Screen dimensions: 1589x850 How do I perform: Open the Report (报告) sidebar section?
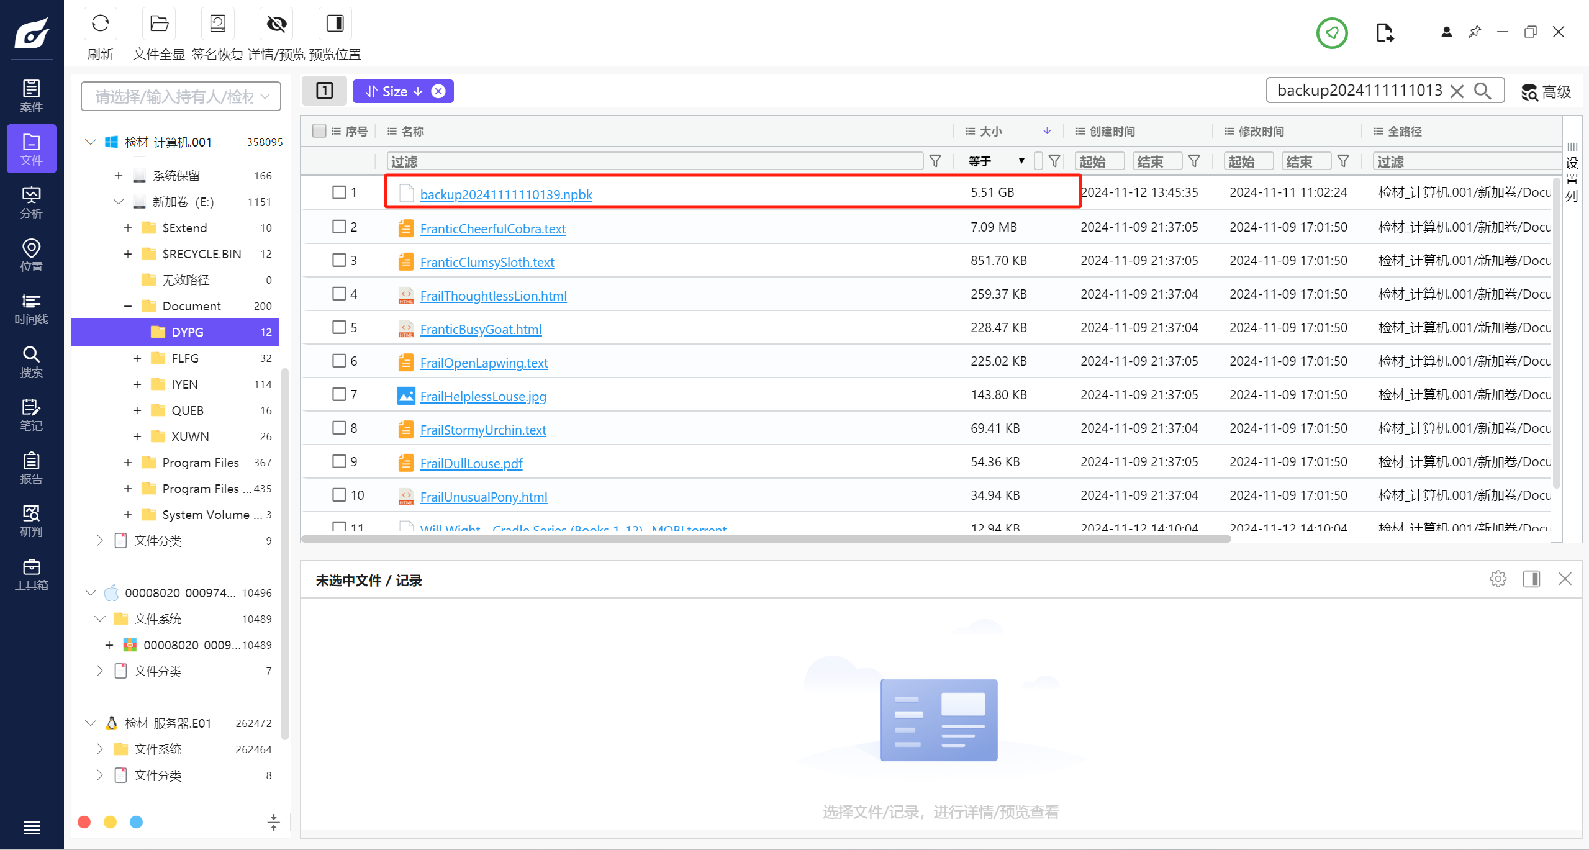pyautogui.click(x=31, y=469)
